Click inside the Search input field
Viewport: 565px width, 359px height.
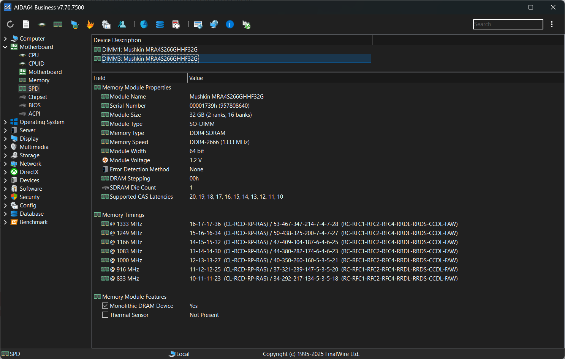tap(508, 24)
